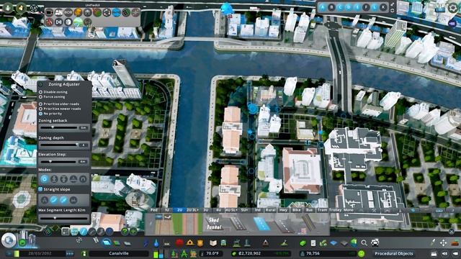Open the public transport bus icon

pos(224,243)
